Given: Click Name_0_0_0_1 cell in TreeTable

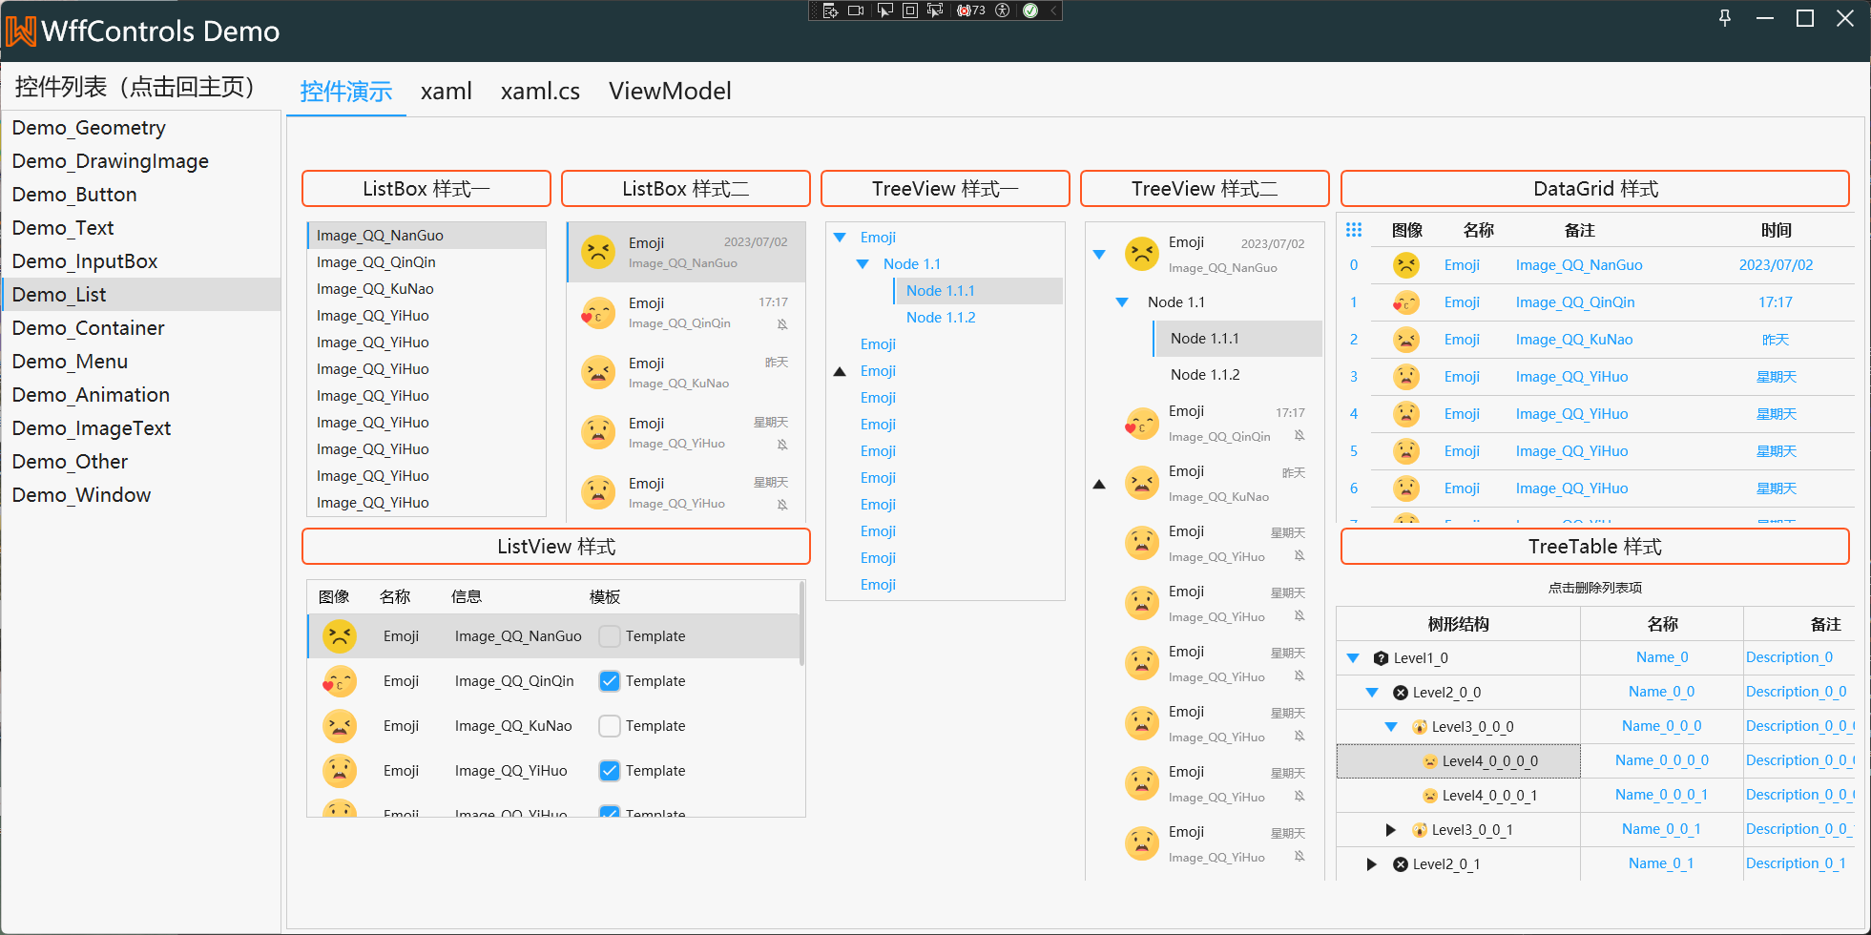Looking at the screenshot, I should (1662, 795).
